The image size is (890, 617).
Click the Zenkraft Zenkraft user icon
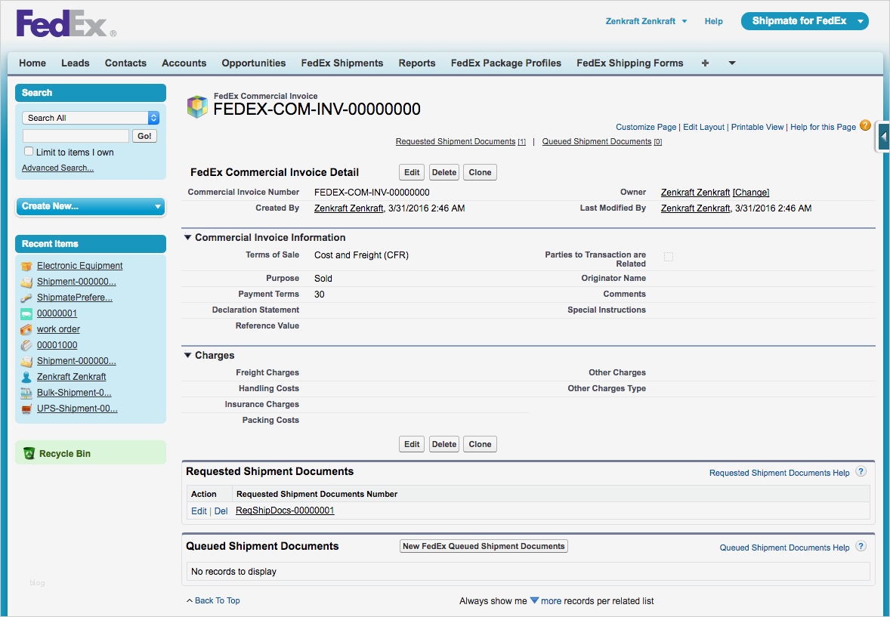coord(26,377)
